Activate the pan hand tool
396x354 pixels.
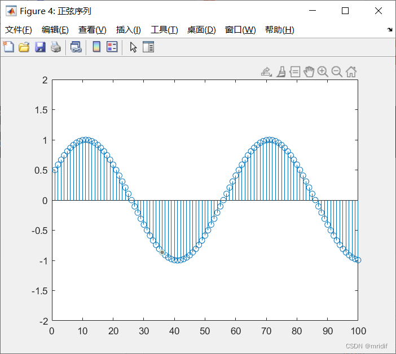pos(309,72)
